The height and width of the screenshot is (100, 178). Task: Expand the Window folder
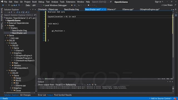click(x=10, y=66)
